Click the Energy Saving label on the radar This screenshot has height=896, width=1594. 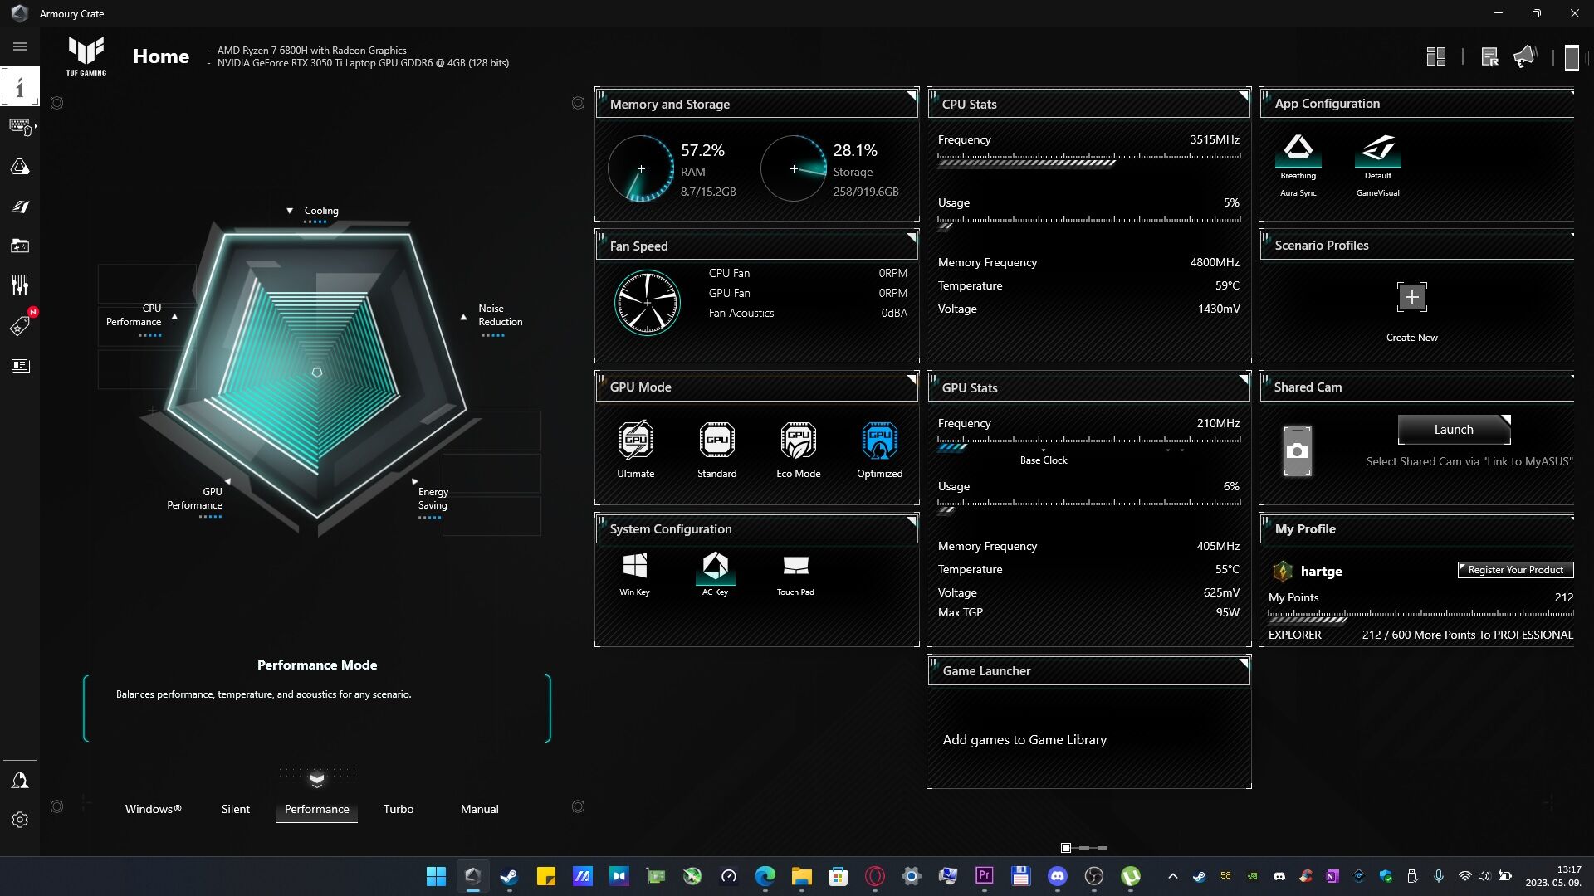[x=433, y=499]
